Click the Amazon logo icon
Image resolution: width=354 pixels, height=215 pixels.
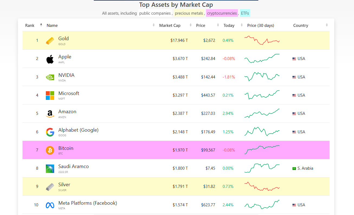(x=50, y=114)
